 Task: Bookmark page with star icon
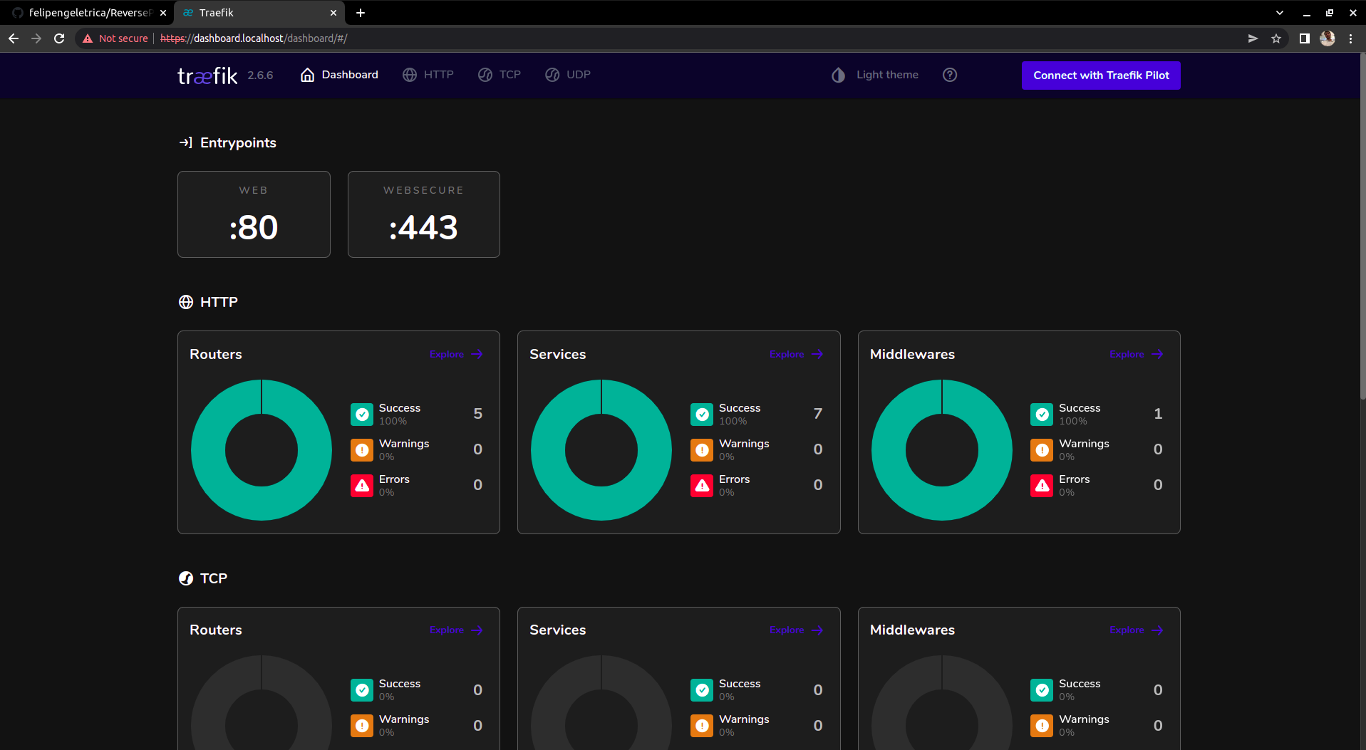click(x=1276, y=38)
